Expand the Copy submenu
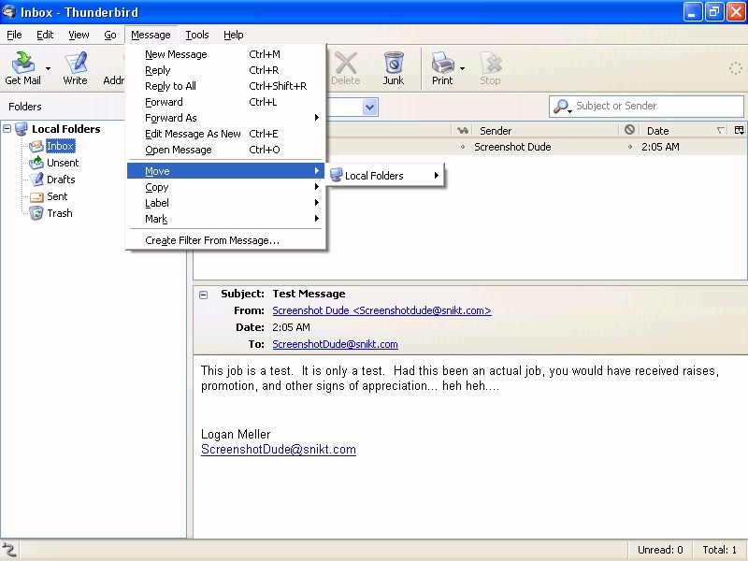Image resolution: width=748 pixels, height=561 pixels. [x=226, y=187]
